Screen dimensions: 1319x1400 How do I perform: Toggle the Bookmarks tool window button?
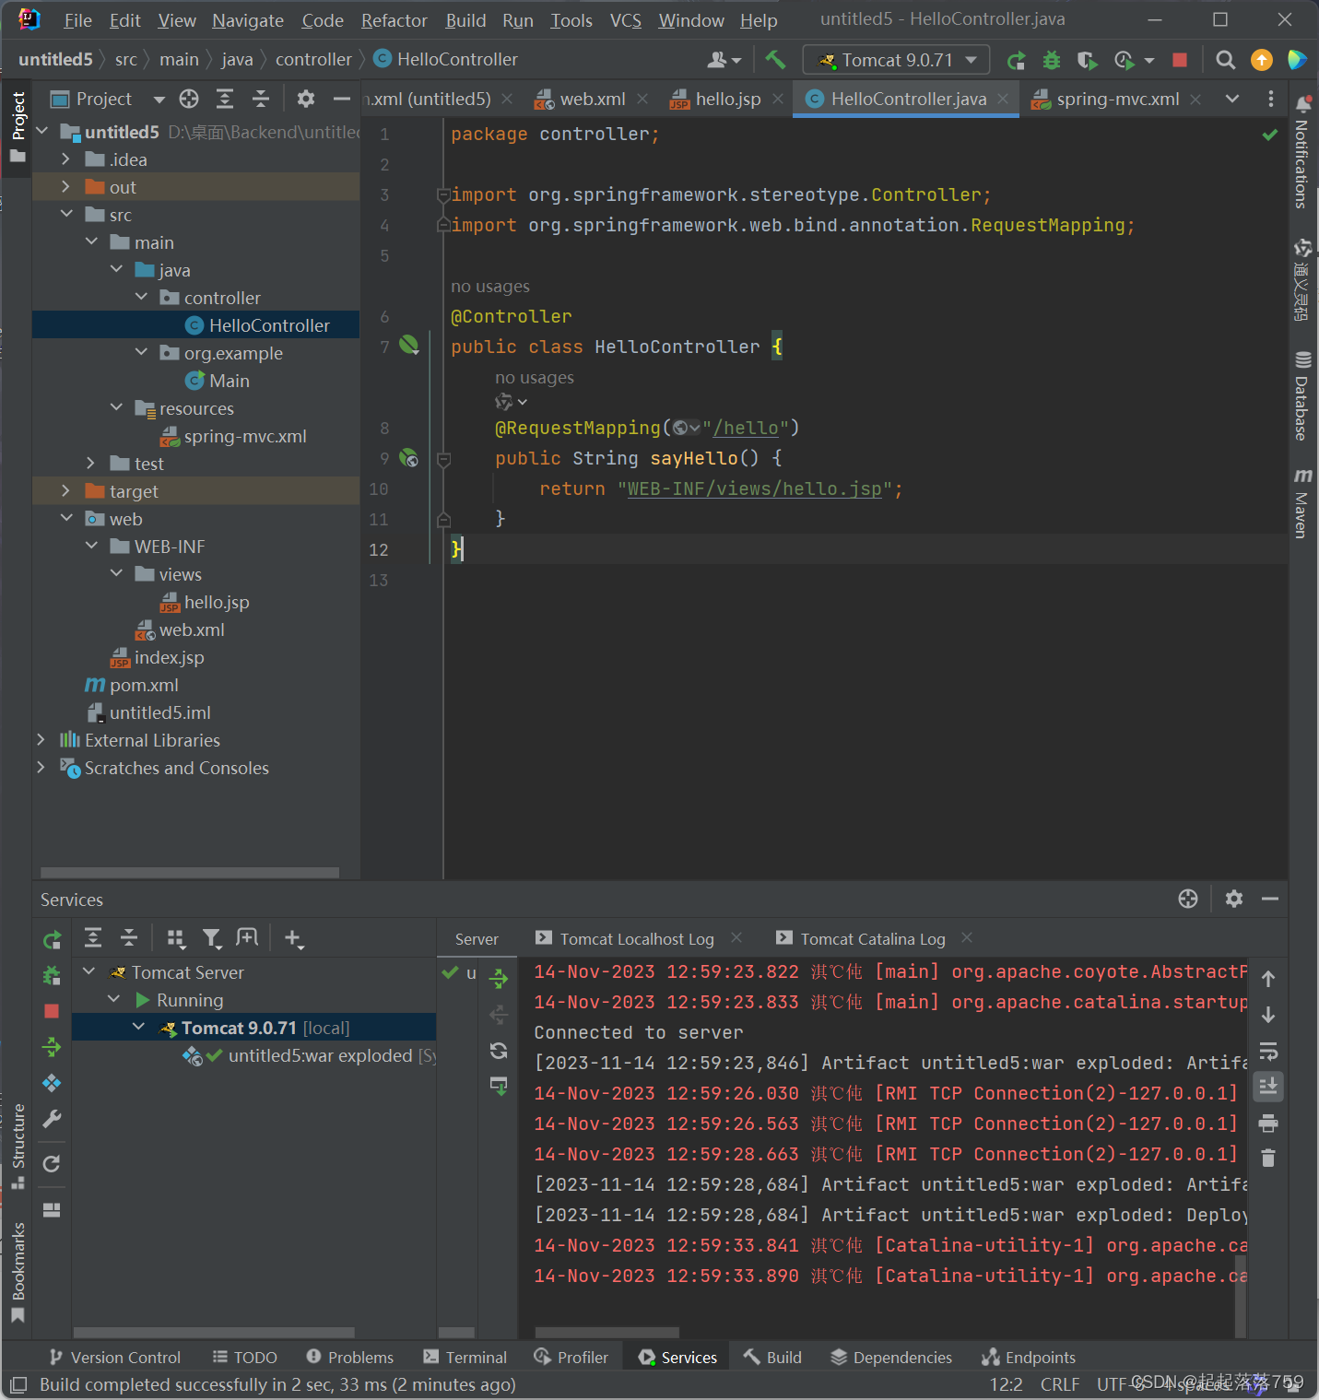18,1273
